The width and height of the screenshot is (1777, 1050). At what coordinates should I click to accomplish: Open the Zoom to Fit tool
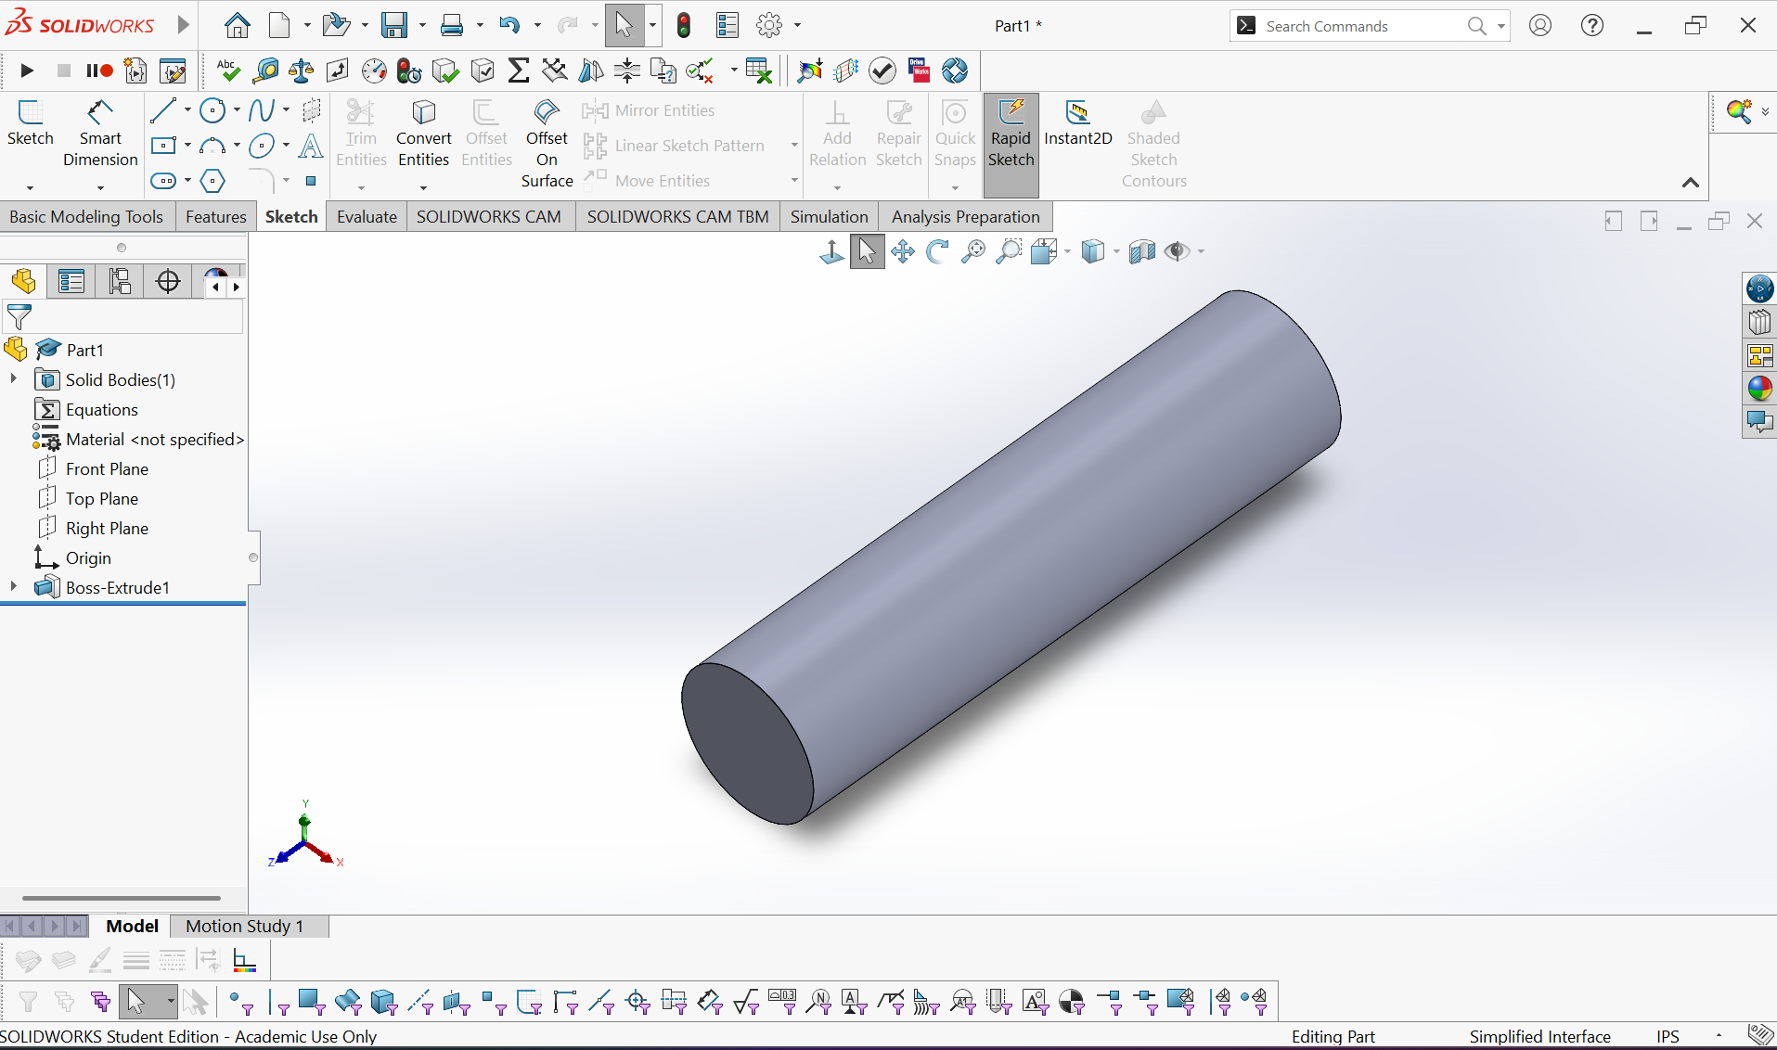[x=973, y=251]
